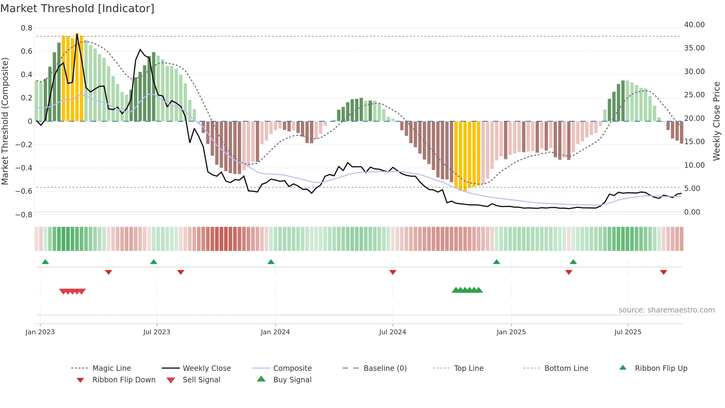The image size is (725, 408).
Task: Toggle the Magic Line legend entry
Action: pos(101,368)
